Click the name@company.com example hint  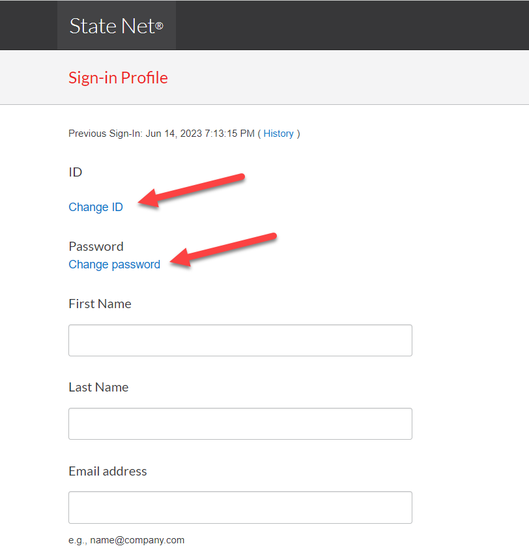[x=126, y=540]
